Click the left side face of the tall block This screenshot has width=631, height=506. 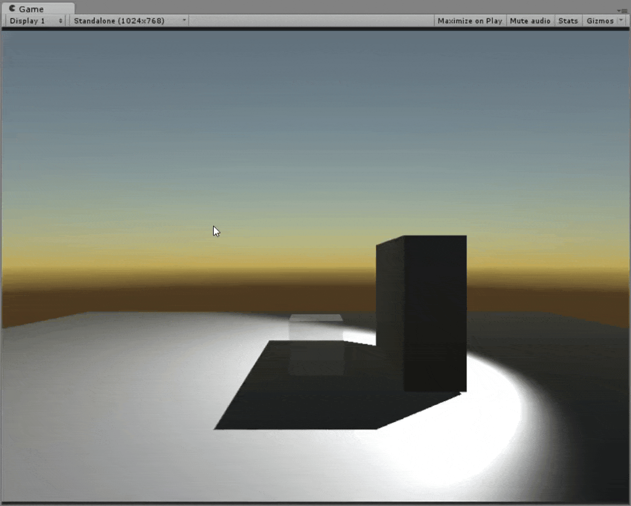tap(389, 309)
